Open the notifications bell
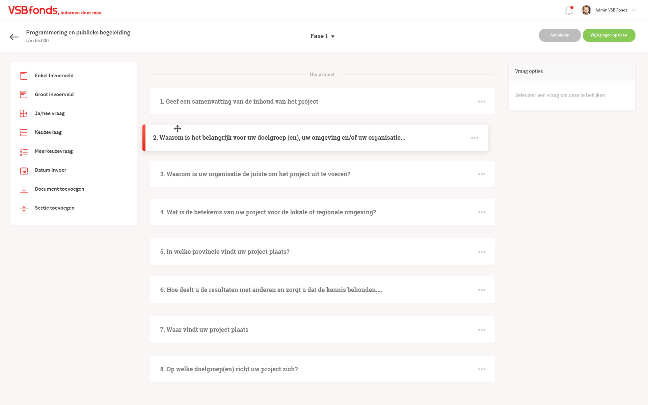 pyautogui.click(x=569, y=10)
